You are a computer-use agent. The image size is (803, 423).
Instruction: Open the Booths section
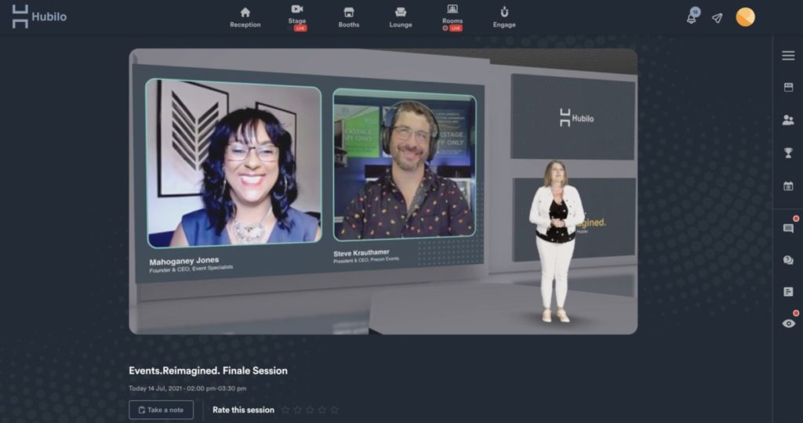(x=349, y=17)
